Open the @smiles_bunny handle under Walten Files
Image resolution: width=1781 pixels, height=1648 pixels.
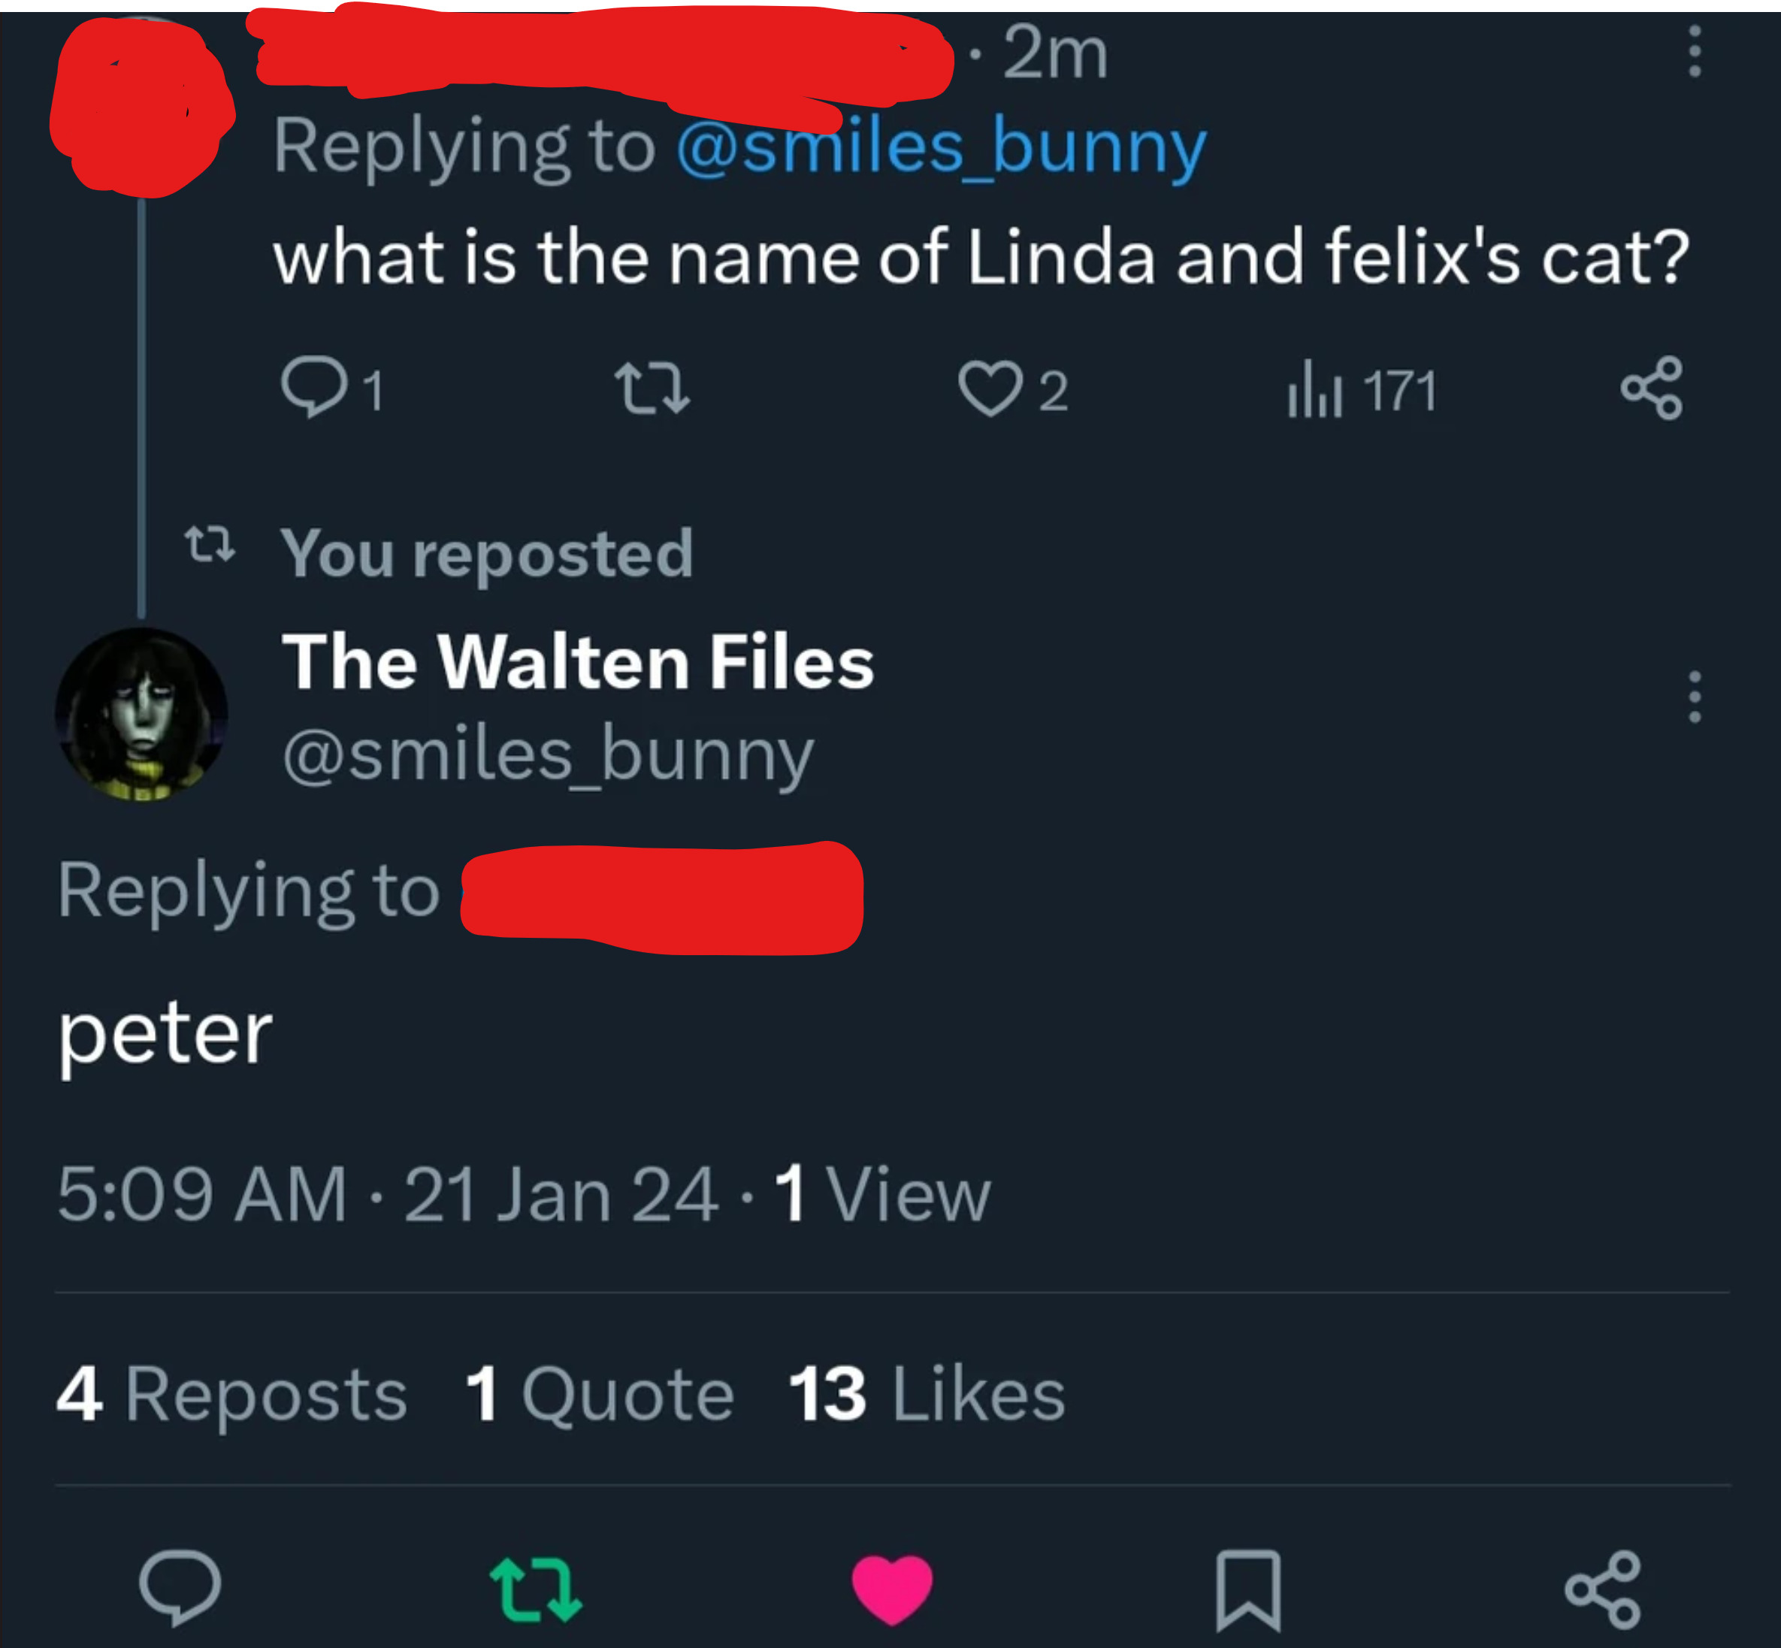[x=548, y=755]
